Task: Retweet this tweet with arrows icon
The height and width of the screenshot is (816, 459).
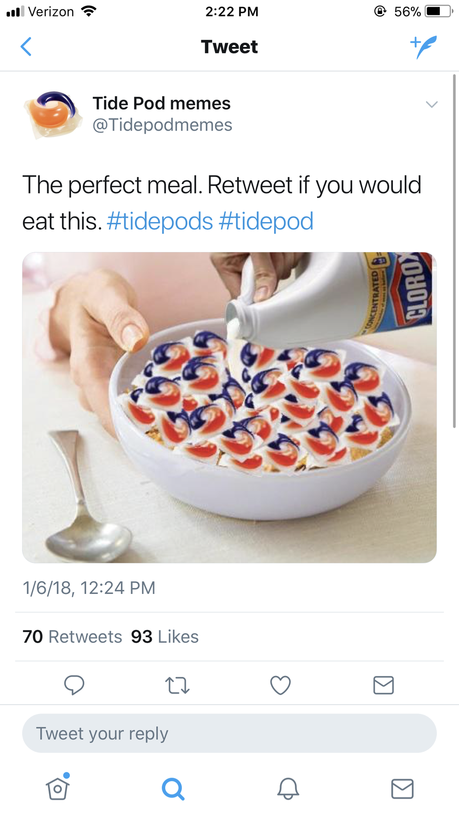Action: pyautogui.click(x=178, y=685)
